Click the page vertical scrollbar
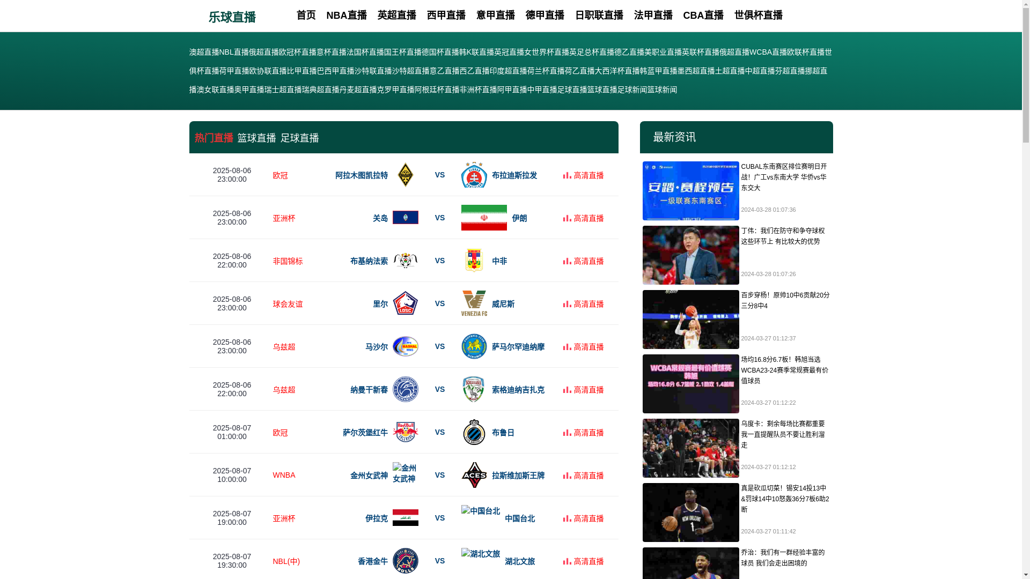 [1026, 289]
